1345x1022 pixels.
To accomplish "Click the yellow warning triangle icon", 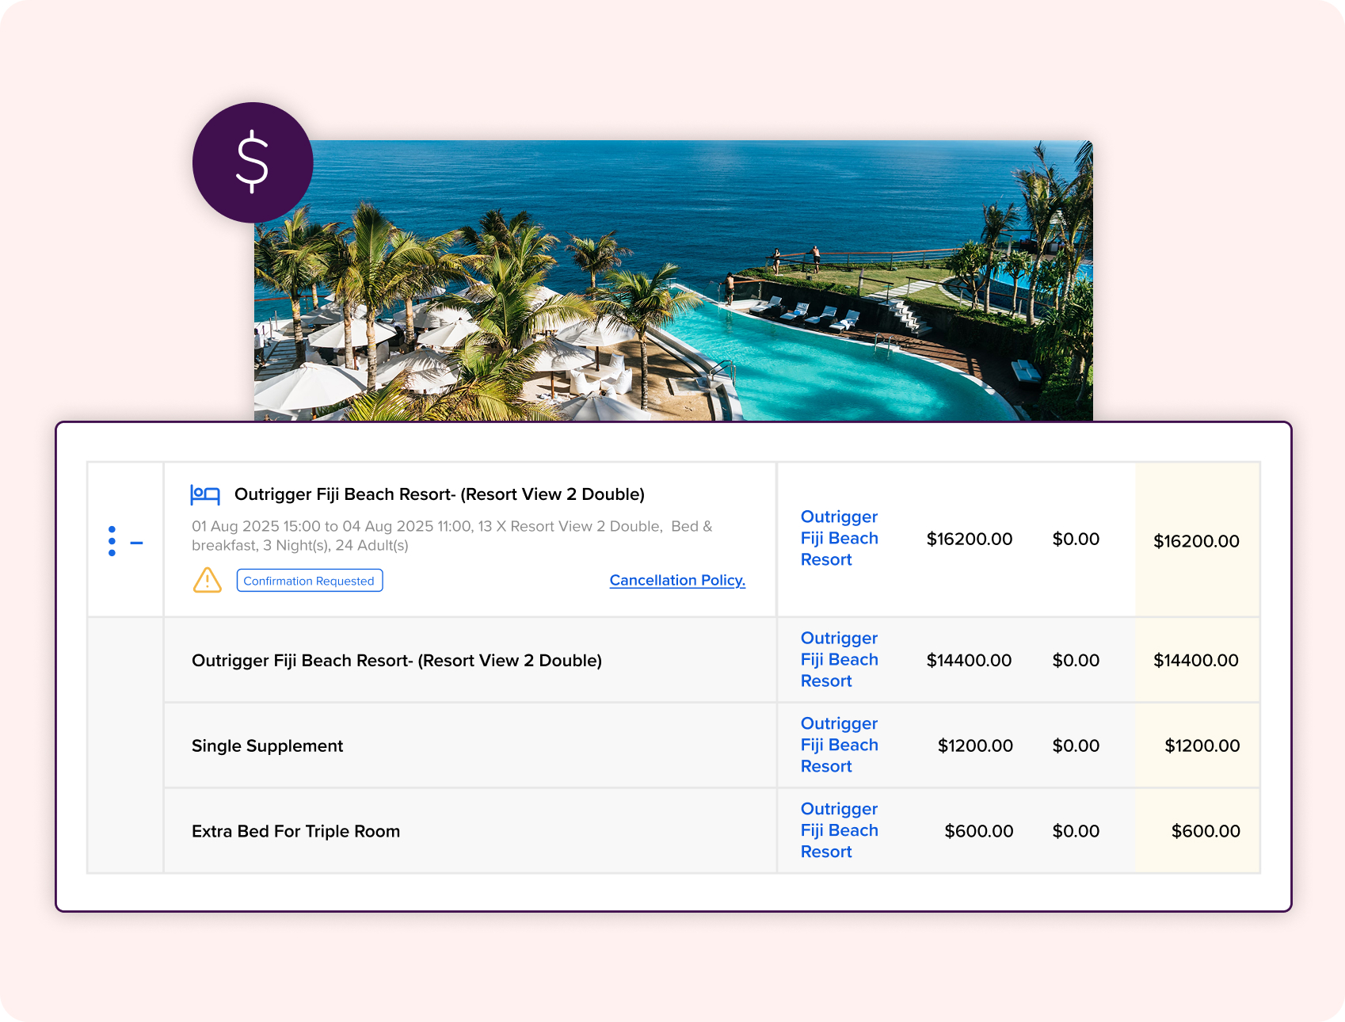I will coord(208,580).
